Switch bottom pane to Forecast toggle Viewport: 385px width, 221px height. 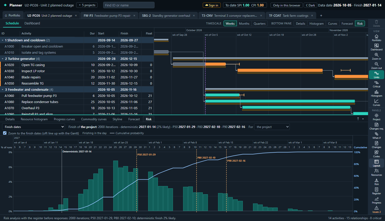(x=347, y=23)
